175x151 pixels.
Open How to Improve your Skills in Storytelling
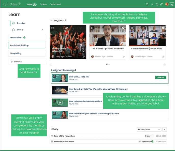coord(110,115)
